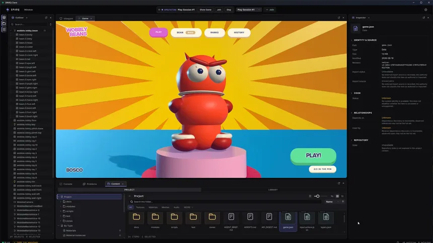Toggle the sort direction arrow
This screenshot has height=243, width=433.
point(343,202)
